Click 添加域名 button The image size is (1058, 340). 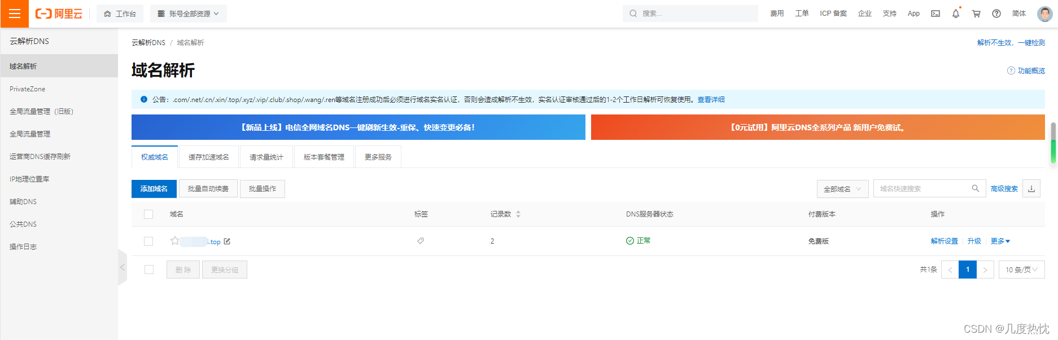154,189
